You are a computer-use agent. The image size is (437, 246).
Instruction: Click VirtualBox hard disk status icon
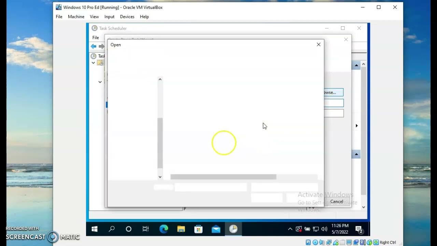(308, 242)
